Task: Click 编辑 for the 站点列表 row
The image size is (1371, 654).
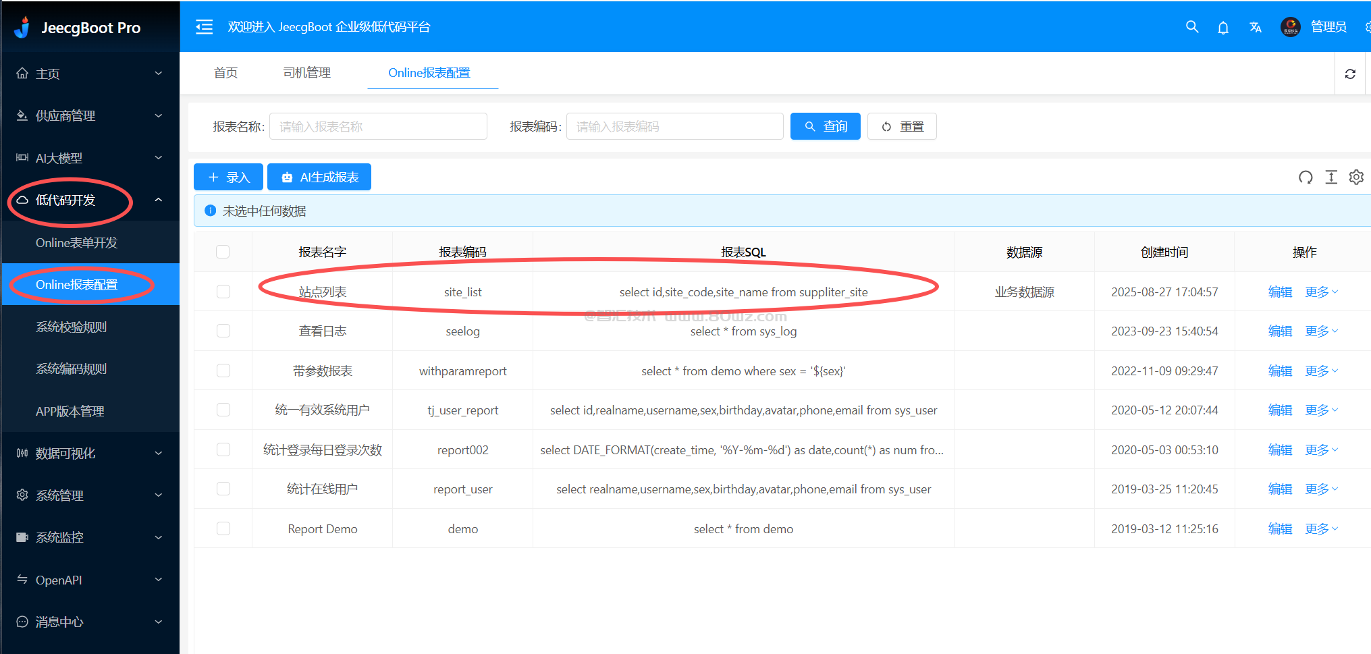Action: pyautogui.click(x=1280, y=292)
